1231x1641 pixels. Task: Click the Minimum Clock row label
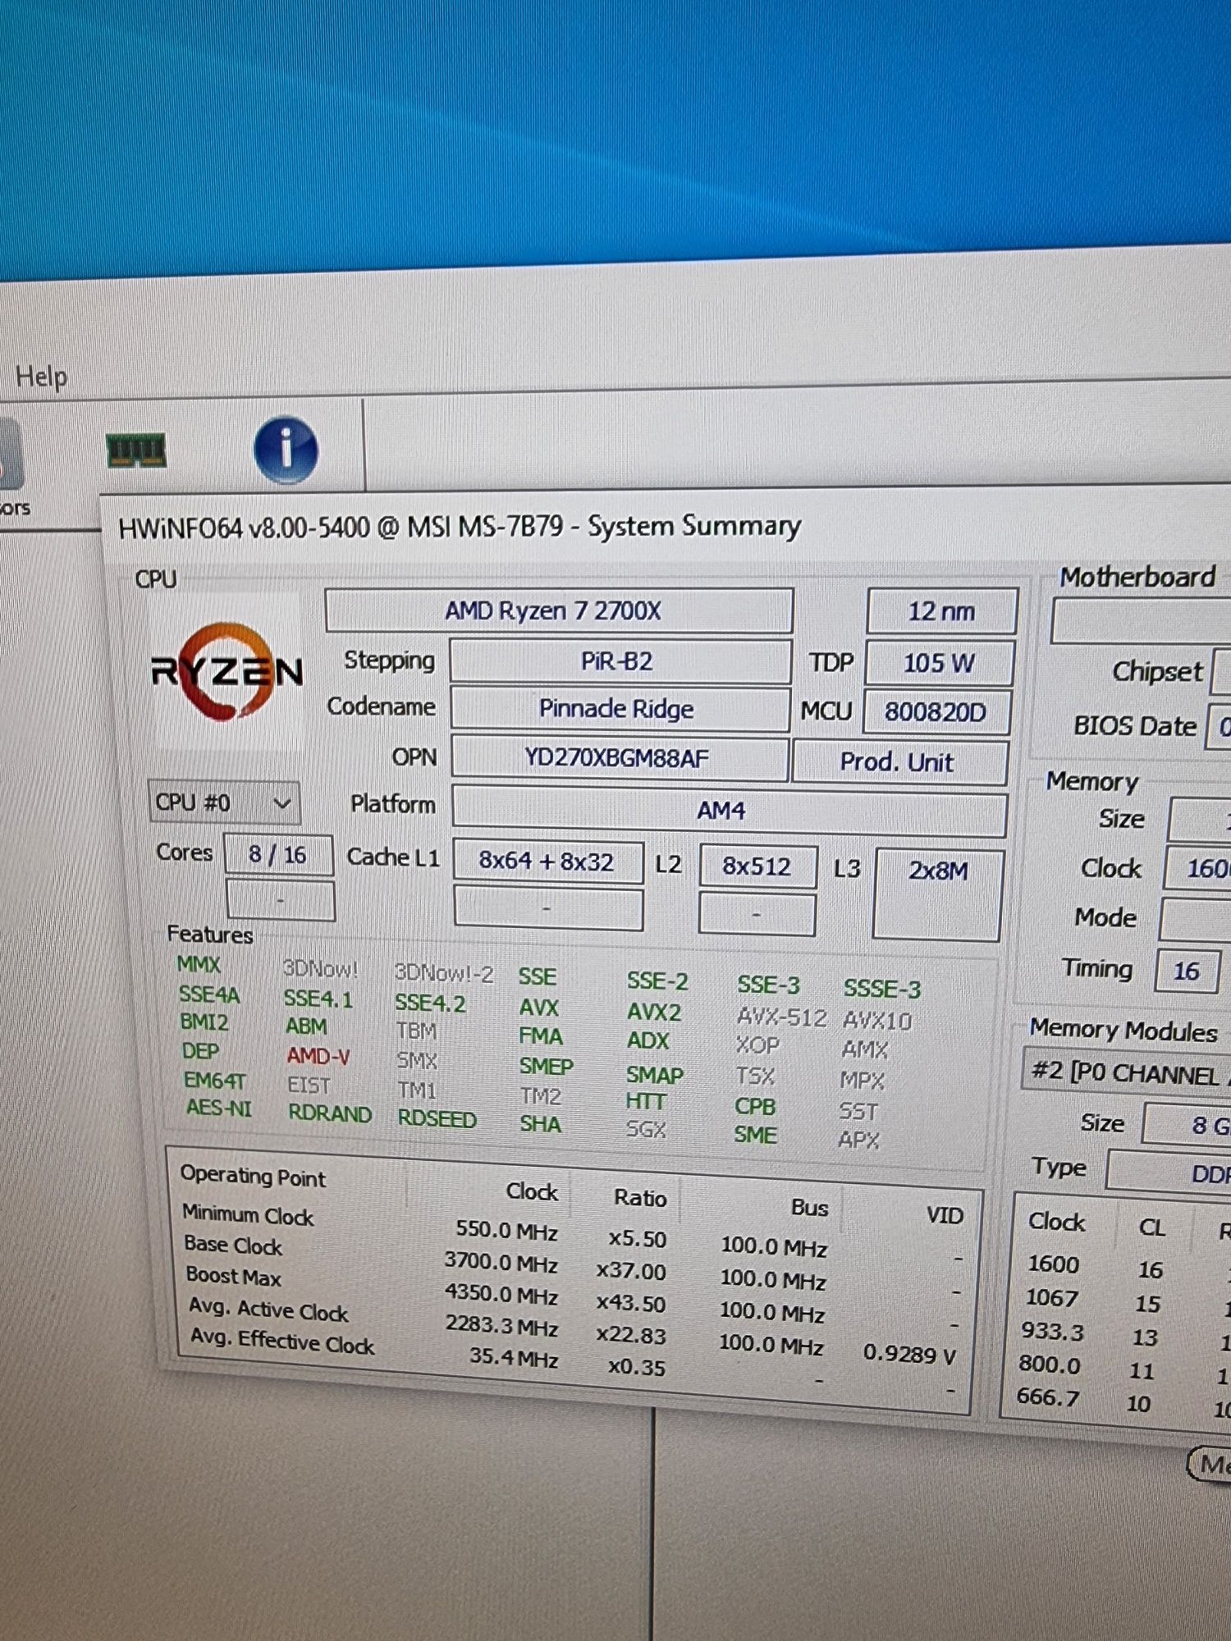pyautogui.click(x=248, y=1214)
